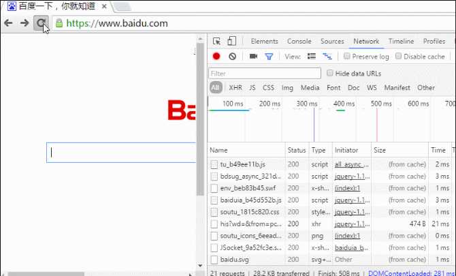Click the green HTTPS padlock icon
This screenshot has height=276, width=456.
(59, 23)
